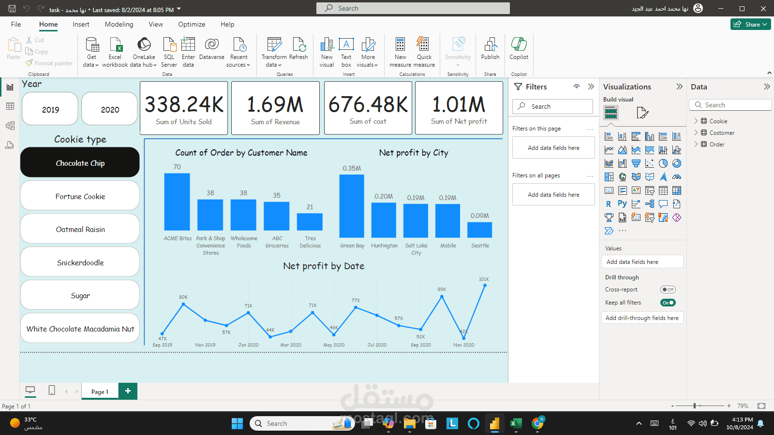Click the save icon in the title bar
774x435 pixels.
[x=12, y=9]
